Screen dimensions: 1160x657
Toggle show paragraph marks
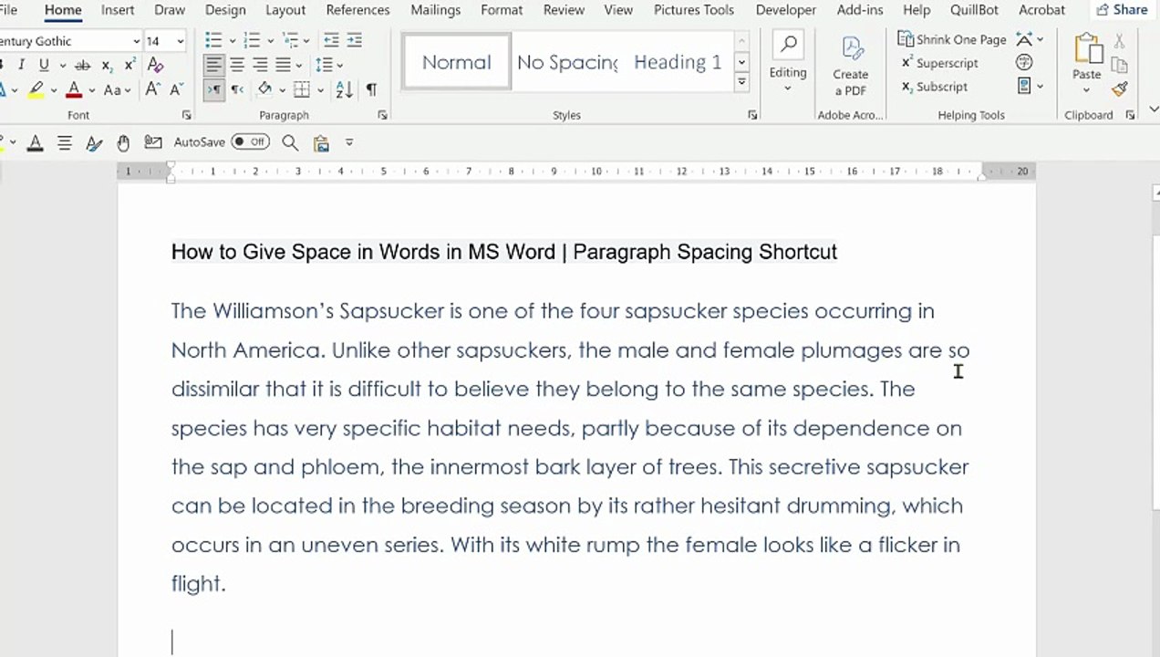point(371,89)
